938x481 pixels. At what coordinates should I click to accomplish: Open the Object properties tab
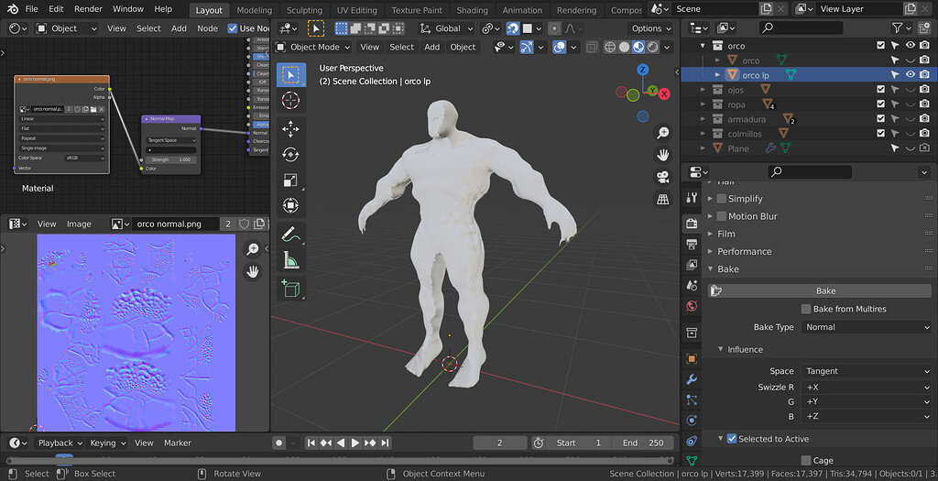point(692,358)
